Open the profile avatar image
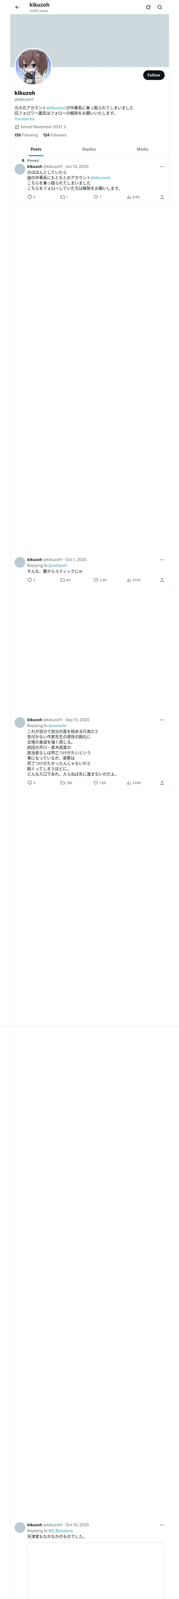Screen dimensions: 179x1599 33,66
